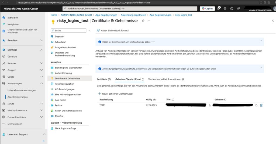Click the search resources input field
The width and height of the screenshot is (276, 144).
(130, 9)
